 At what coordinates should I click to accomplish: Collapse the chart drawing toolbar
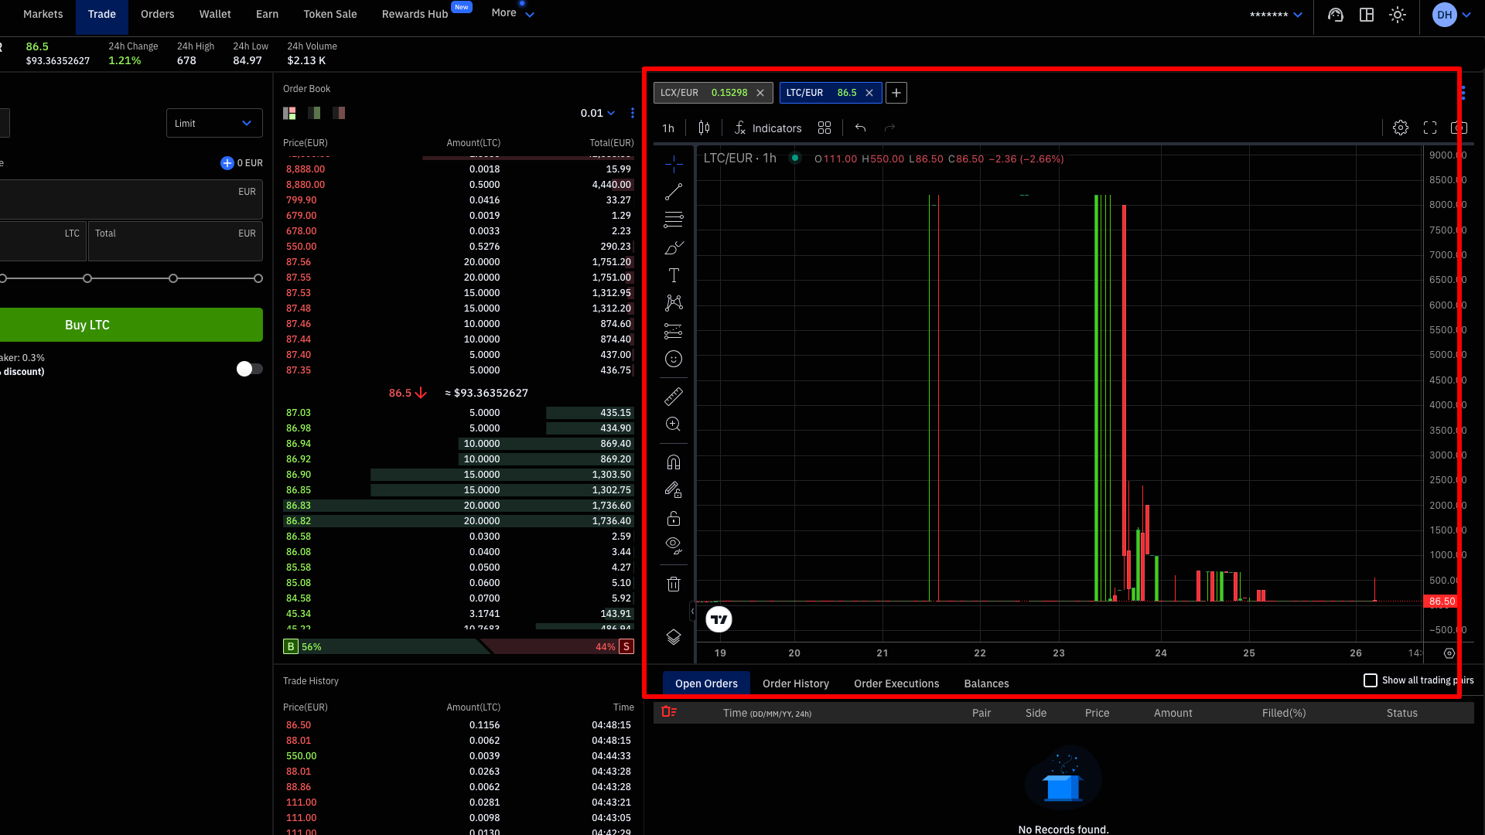coord(692,612)
